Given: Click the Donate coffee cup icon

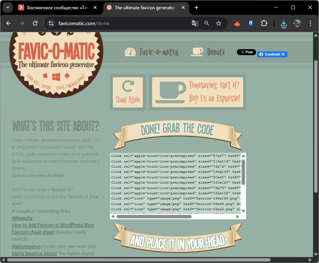Looking at the screenshot, I should [x=197, y=52].
